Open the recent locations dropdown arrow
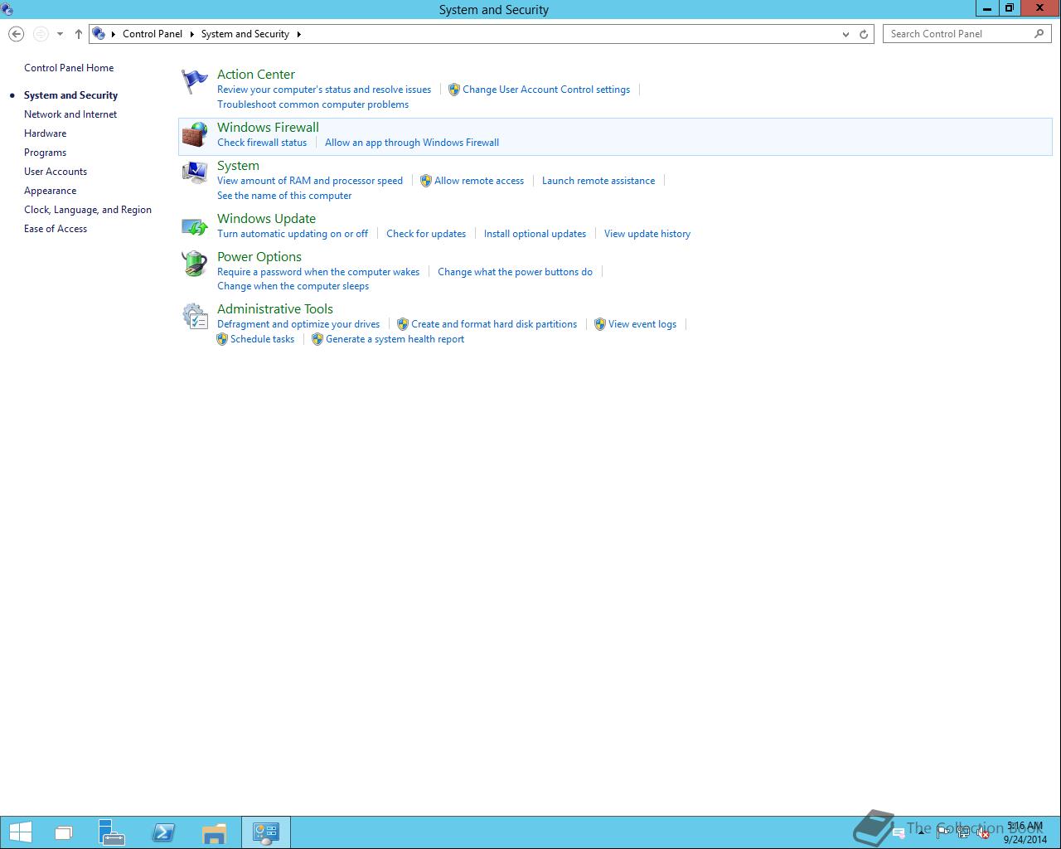Screen dimensions: 1061x849 pyautogui.click(x=60, y=34)
